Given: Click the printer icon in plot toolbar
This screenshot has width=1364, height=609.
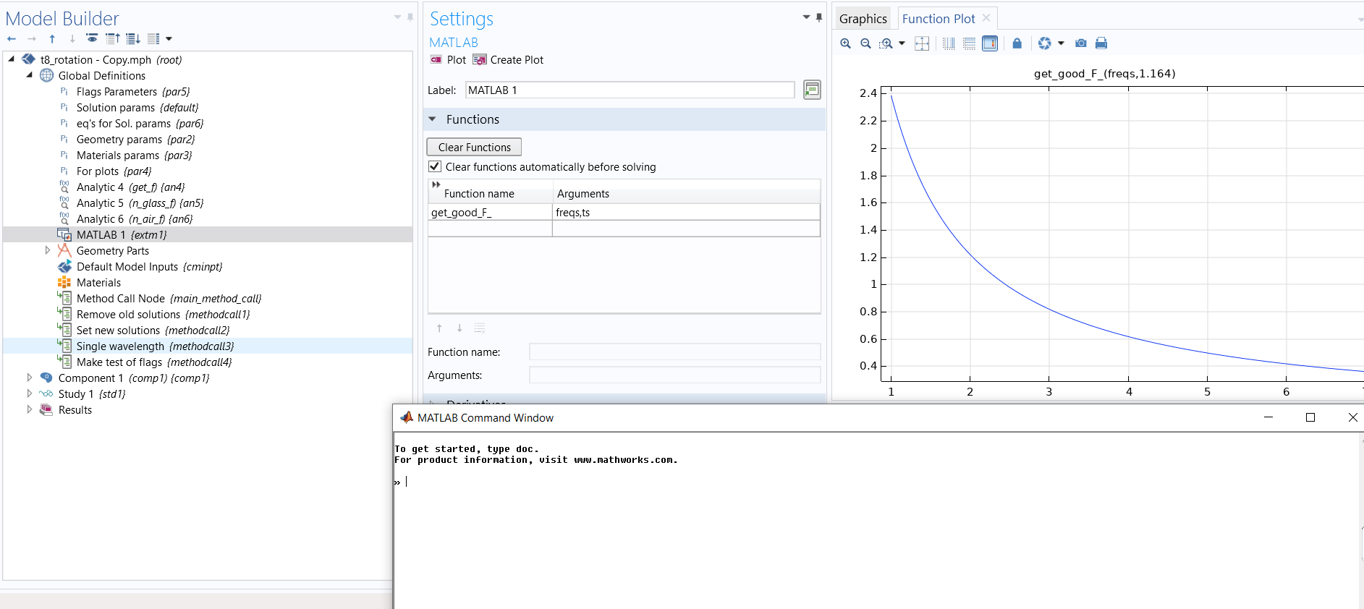Looking at the screenshot, I should pos(1101,43).
